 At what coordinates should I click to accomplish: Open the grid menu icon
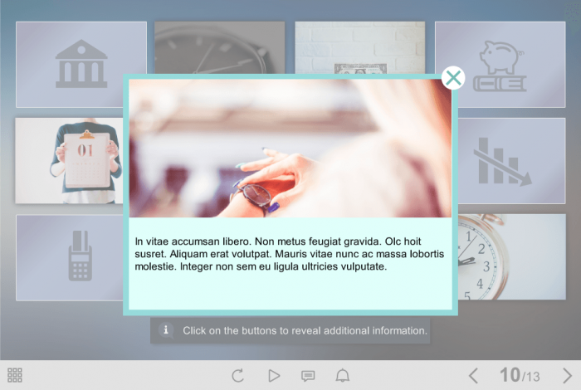pyautogui.click(x=15, y=375)
